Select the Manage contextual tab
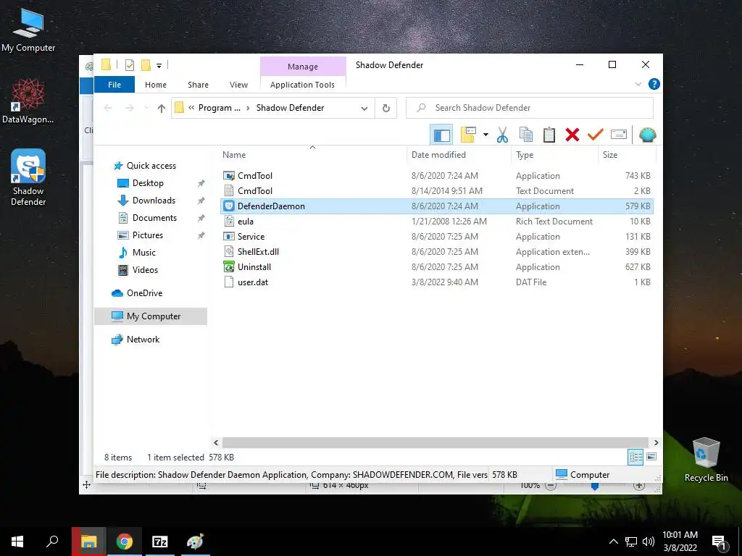 pos(303,67)
